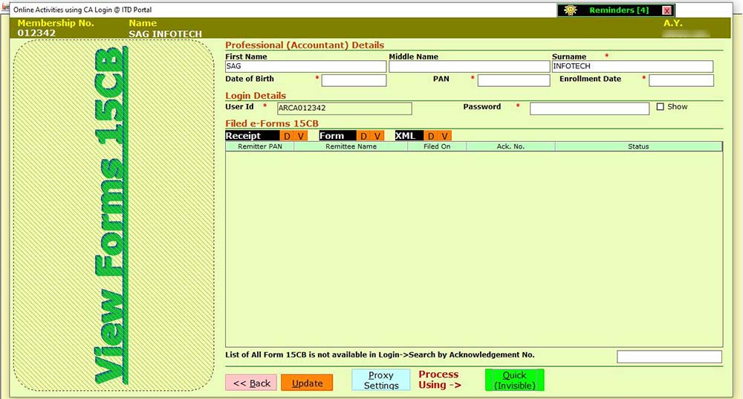Image resolution: width=743 pixels, height=399 pixels.
Task: Focus the Middle Name field
Action: tap(469, 66)
